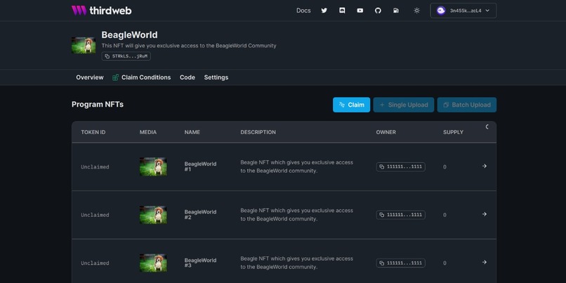
Task: Click BeagleWorld #2 media thumbnail
Action: point(153,215)
